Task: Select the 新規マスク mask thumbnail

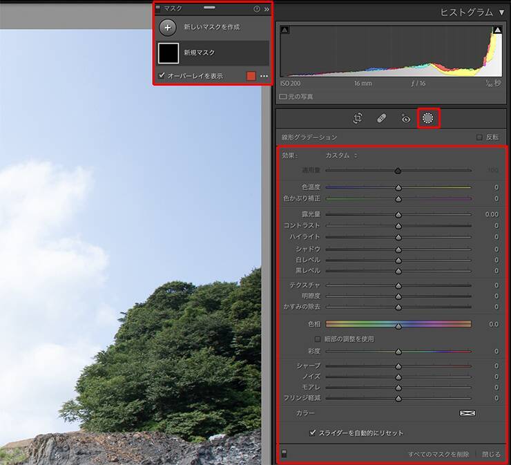Action: click(168, 53)
